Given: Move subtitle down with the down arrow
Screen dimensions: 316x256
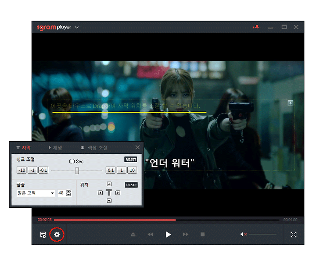Looking at the screenshot, I should click(x=109, y=201).
